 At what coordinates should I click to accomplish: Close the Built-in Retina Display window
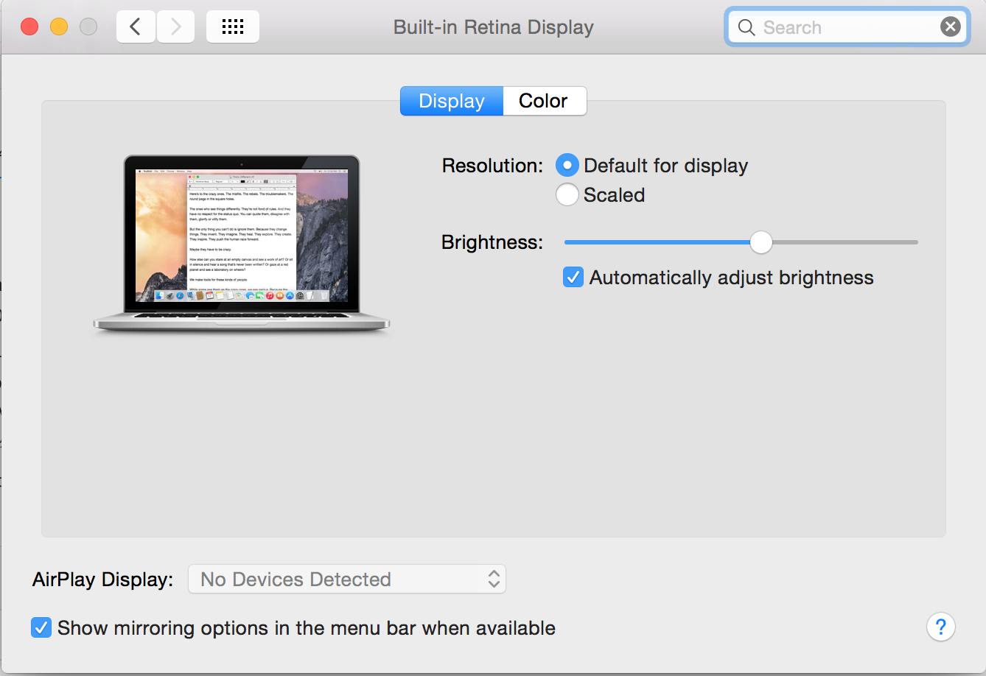pos(29,27)
